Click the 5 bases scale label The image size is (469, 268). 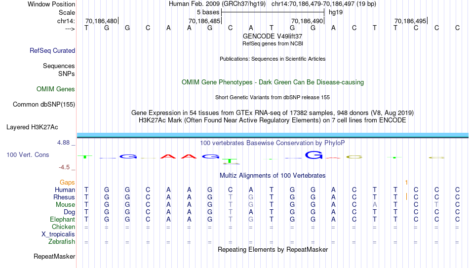click(x=208, y=12)
